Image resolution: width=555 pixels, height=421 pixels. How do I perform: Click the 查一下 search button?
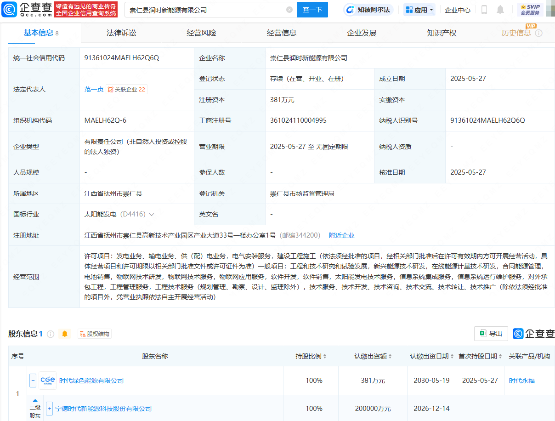coord(312,10)
